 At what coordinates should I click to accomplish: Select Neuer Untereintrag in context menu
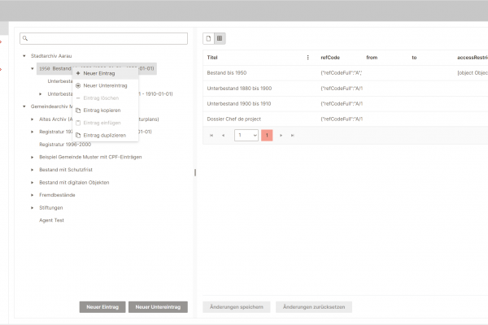point(104,85)
